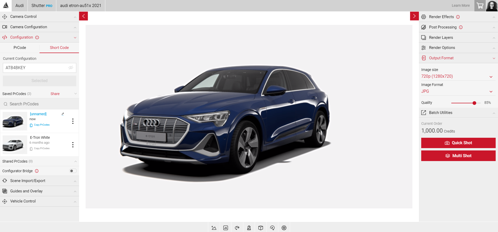This screenshot has height=232, width=498.
Task: Click the Current Configuration ATB4BKEY field
Action: tap(39, 68)
